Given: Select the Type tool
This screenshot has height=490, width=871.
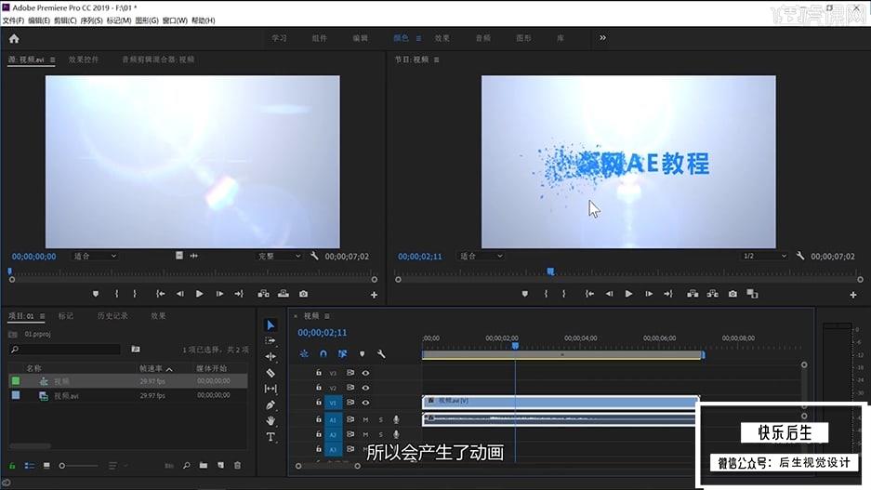Looking at the screenshot, I should pyautogui.click(x=271, y=437).
